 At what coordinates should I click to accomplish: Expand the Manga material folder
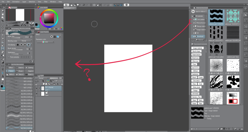point(194,26)
